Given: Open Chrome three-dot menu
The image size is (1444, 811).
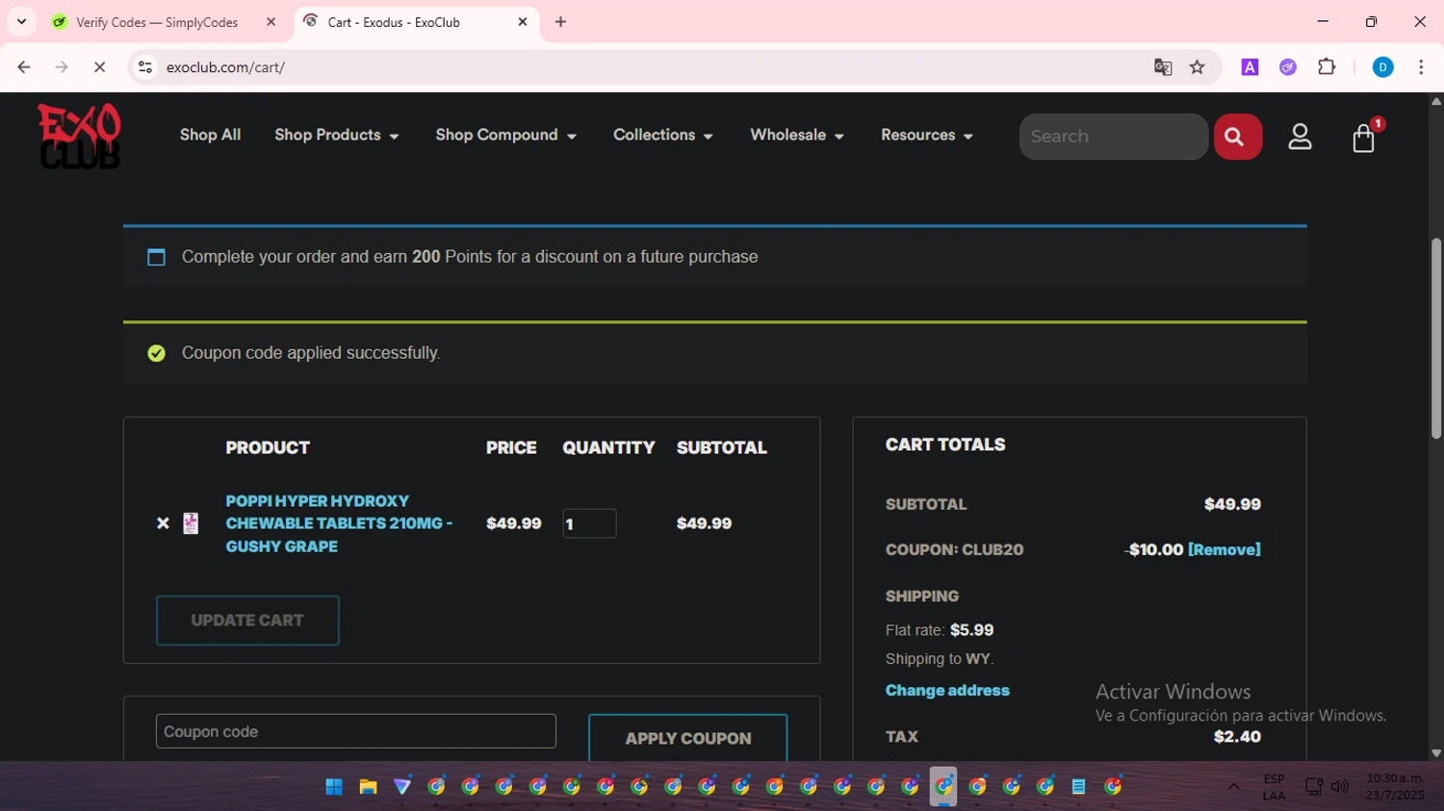Looking at the screenshot, I should pos(1421,67).
